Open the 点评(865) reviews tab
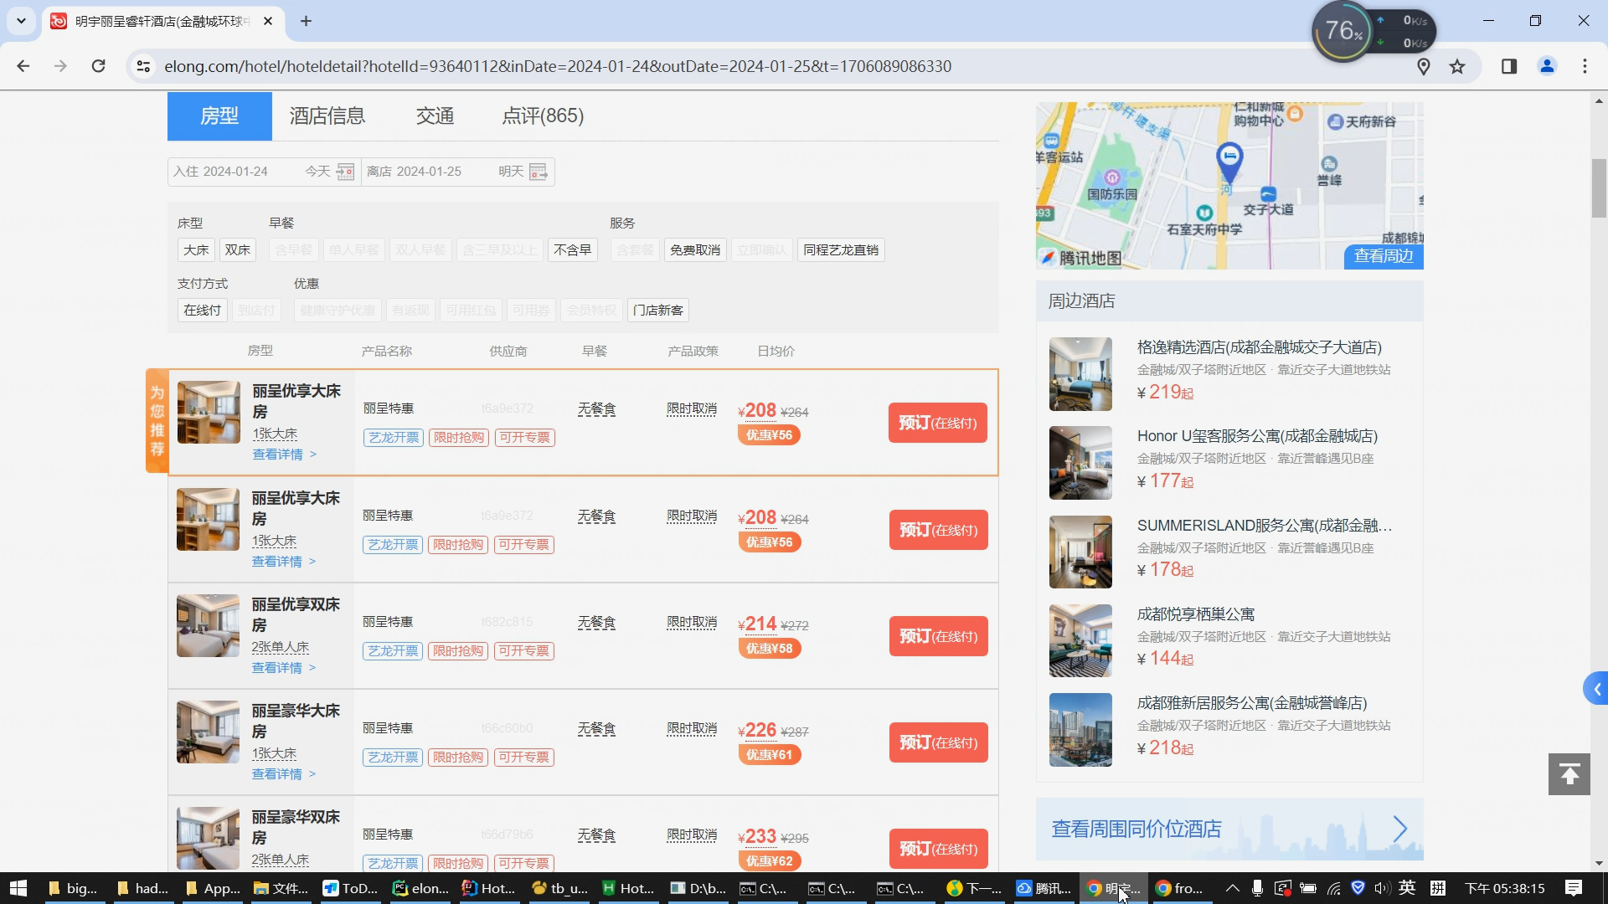1608x904 pixels. click(x=542, y=116)
